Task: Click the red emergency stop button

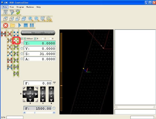Action: coord(5,25)
